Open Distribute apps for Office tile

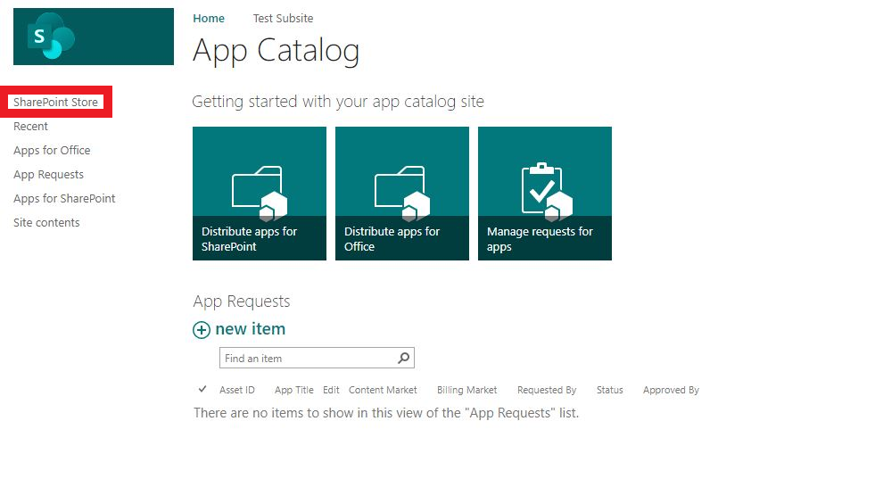tap(401, 194)
